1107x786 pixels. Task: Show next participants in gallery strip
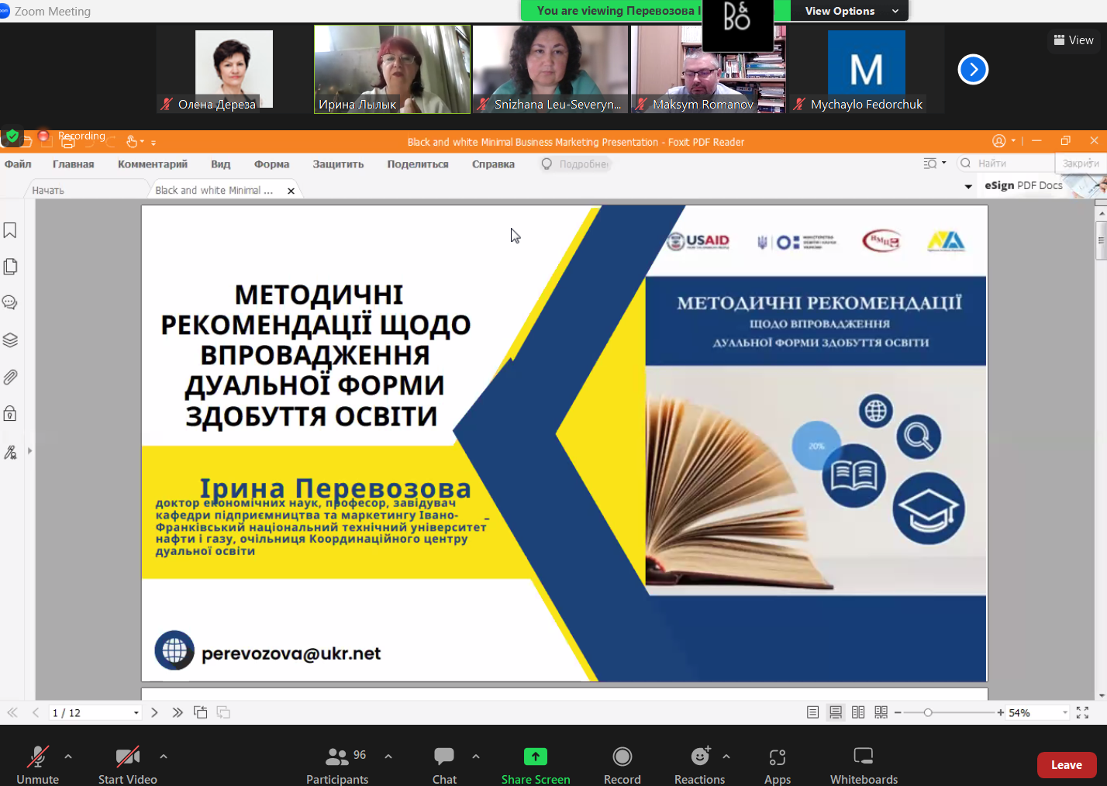pos(973,70)
